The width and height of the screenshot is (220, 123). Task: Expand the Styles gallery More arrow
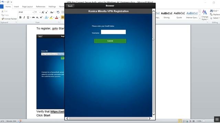coord(200,18)
